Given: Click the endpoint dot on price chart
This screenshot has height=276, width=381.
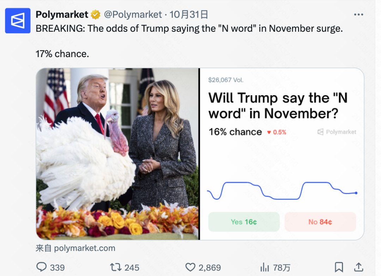Looking at the screenshot, I should pyautogui.click(x=356, y=193).
